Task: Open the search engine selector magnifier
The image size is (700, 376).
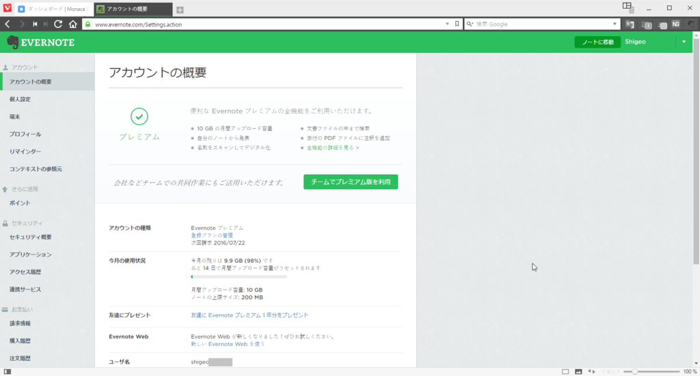Action: point(470,24)
